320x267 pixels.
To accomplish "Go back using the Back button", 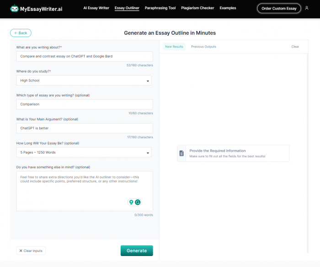I will click(x=21, y=33).
